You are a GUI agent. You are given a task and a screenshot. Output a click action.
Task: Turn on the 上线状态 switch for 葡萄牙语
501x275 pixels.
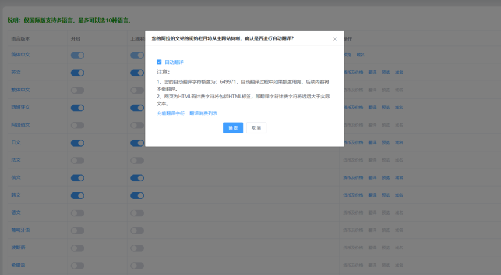137,231
